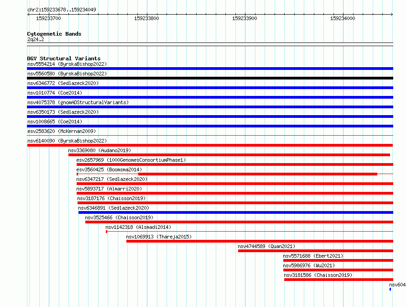The image size is (406, 307).
Task: Click the 159234000 ruler position label
Action: [x=343, y=18]
